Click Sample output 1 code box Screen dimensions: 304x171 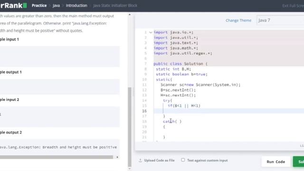coord(60,87)
